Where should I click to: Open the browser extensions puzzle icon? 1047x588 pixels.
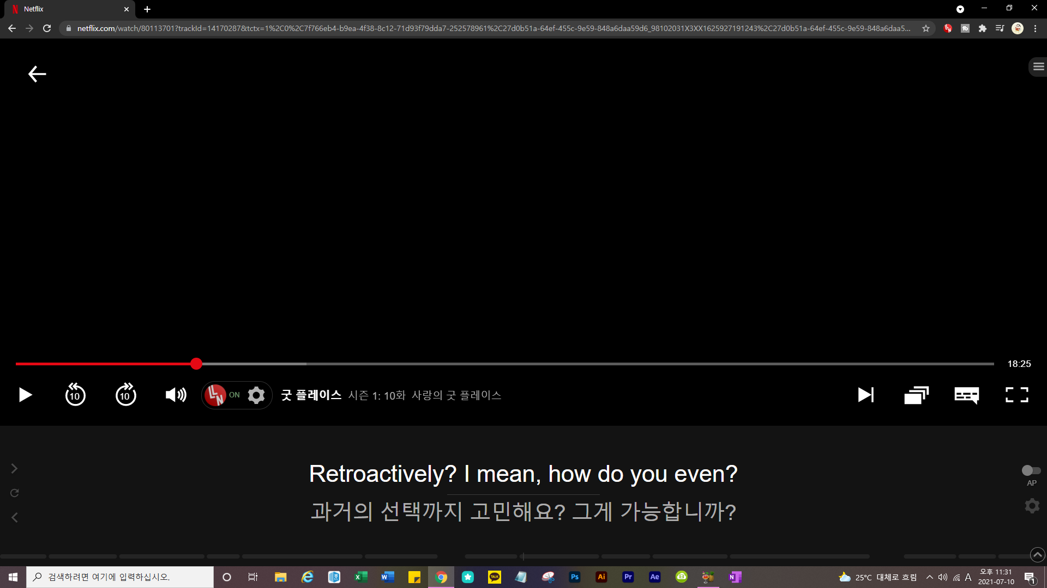pyautogui.click(x=982, y=28)
